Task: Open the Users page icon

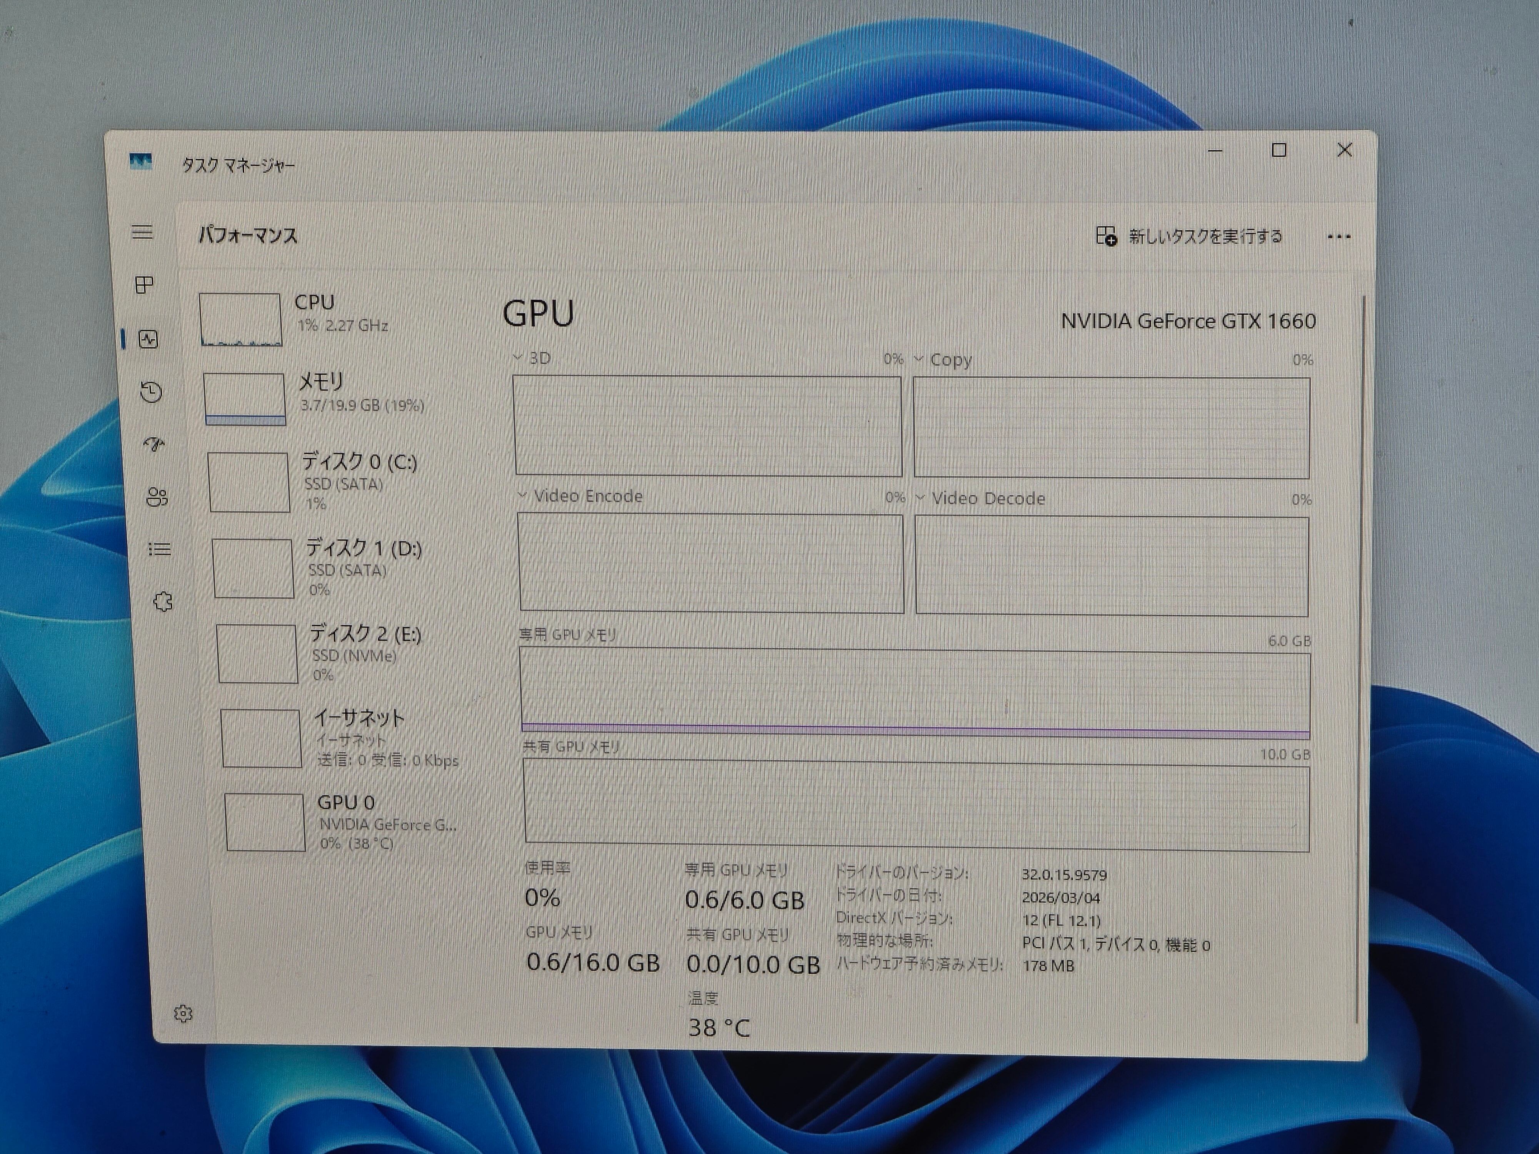Action: pyautogui.click(x=157, y=497)
